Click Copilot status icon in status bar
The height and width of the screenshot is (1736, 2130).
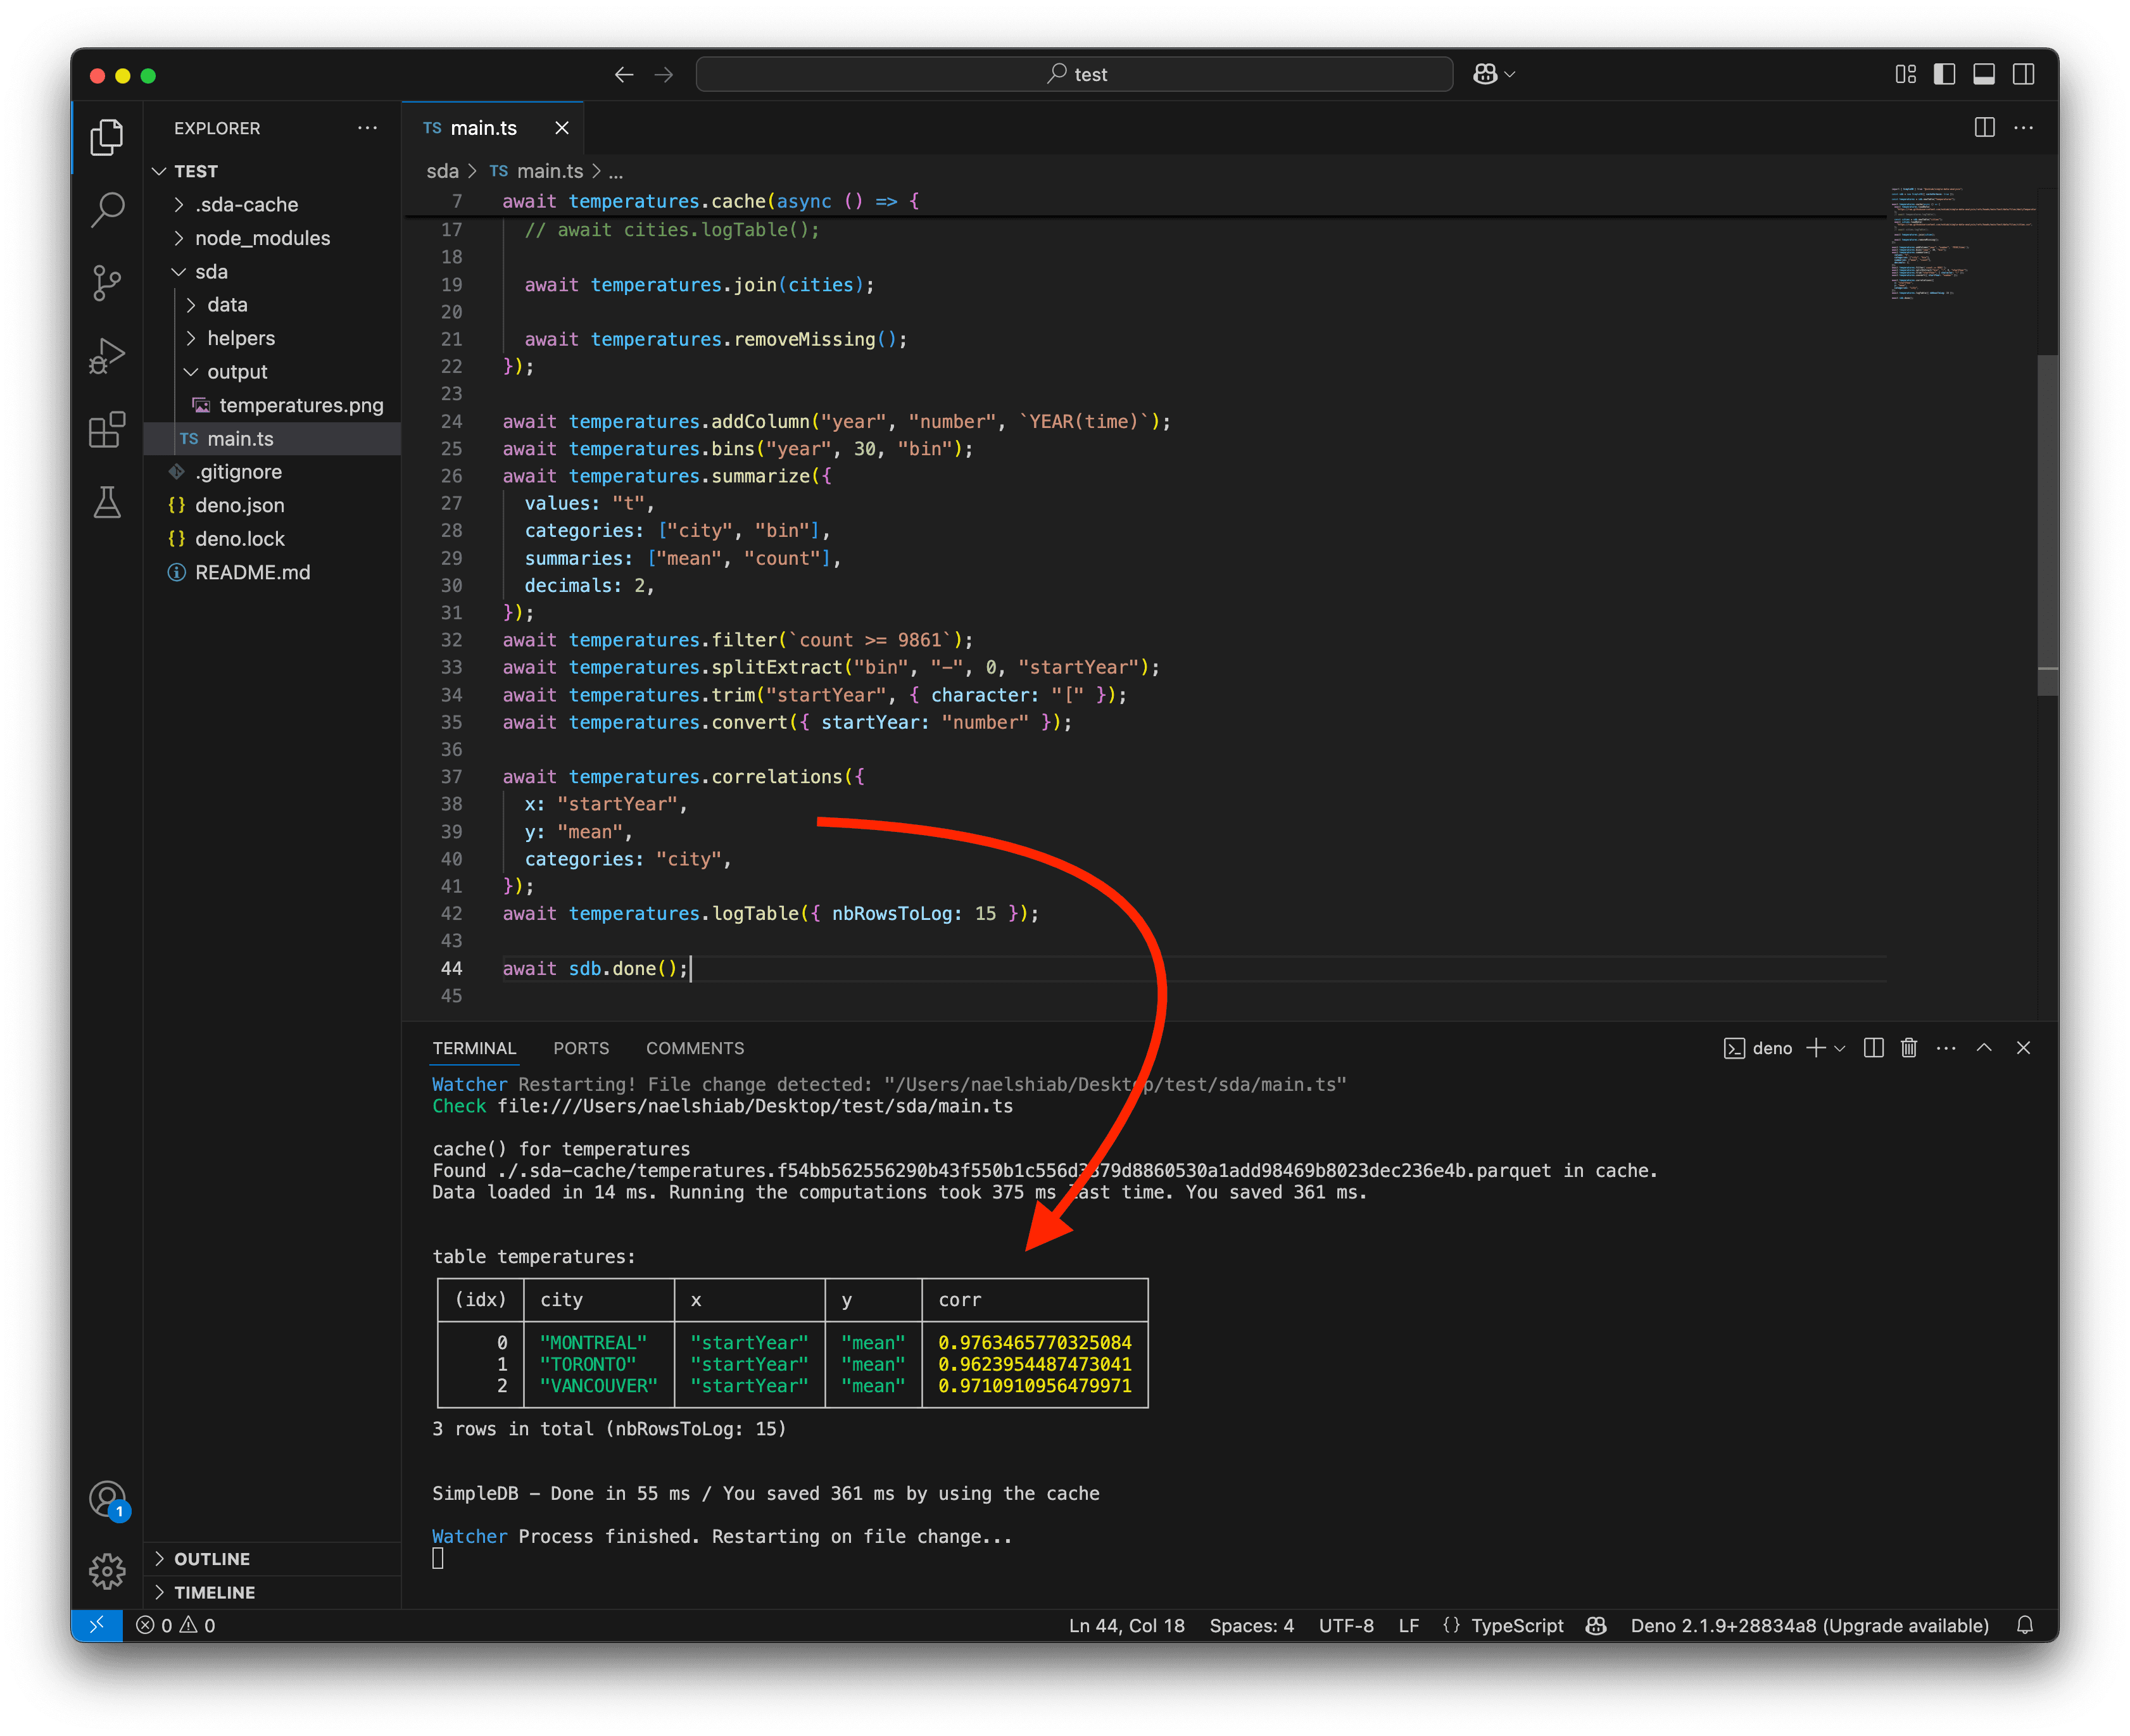tap(1596, 1625)
